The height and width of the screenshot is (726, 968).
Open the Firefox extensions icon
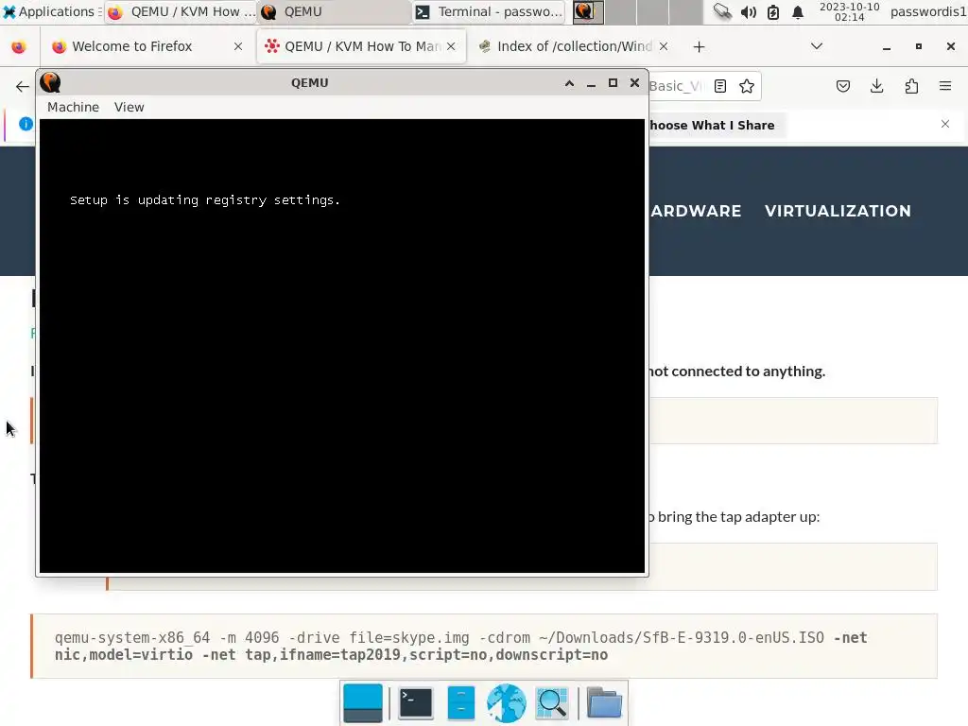point(911,86)
